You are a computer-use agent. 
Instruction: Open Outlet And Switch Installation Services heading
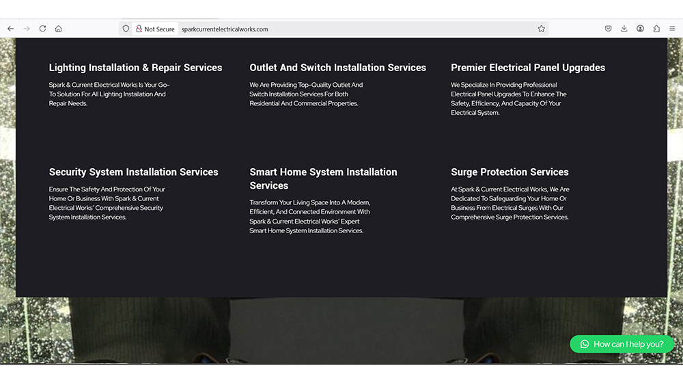pos(337,68)
